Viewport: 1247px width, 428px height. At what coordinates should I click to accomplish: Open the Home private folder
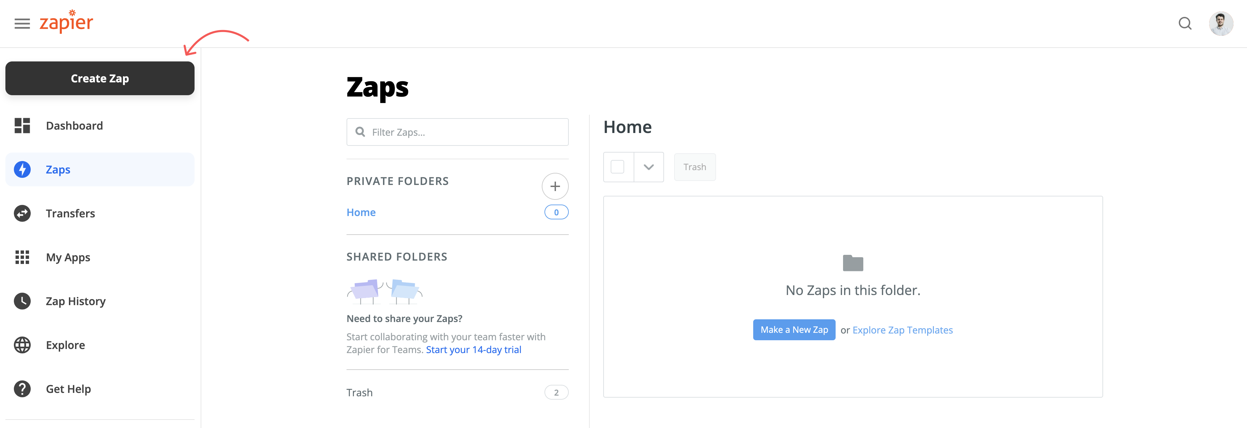click(361, 212)
